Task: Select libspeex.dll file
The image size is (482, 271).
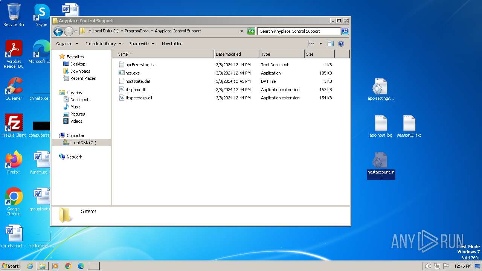Action: click(136, 90)
